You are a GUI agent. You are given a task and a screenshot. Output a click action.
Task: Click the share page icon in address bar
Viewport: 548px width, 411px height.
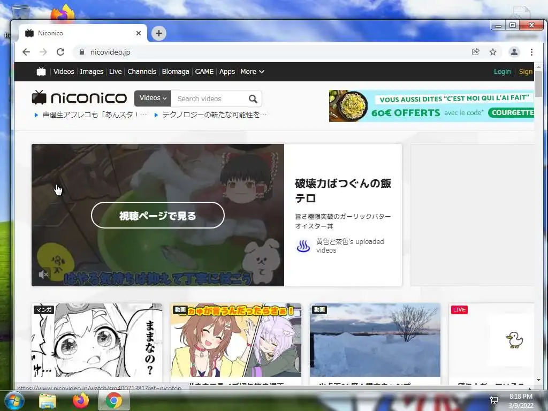tap(475, 52)
